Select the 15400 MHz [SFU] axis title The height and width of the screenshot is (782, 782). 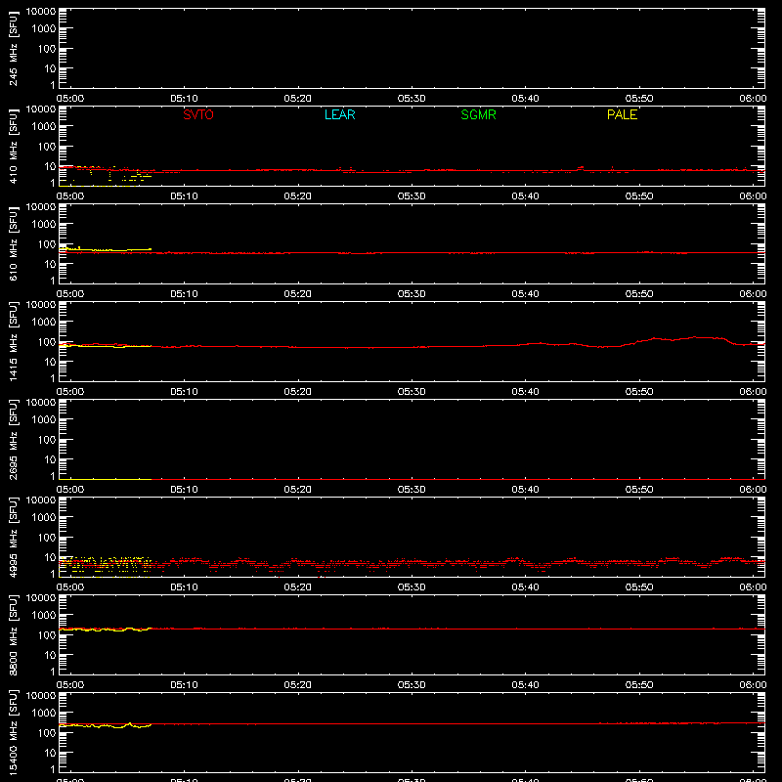click(x=13, y=732)
